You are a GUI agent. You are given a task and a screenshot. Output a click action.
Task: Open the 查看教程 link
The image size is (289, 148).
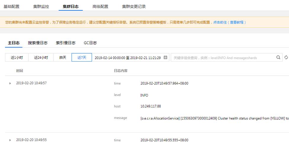tap(237, 22)
